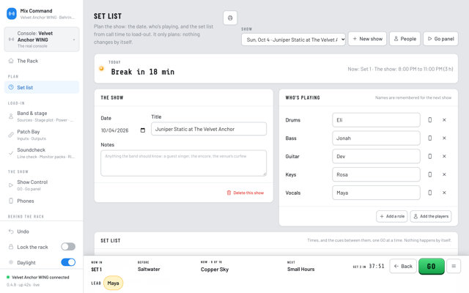The height and width of the screenshot is (293, 469).
Task: Click the Vocals player name field
Action: (x=376, y=193)
